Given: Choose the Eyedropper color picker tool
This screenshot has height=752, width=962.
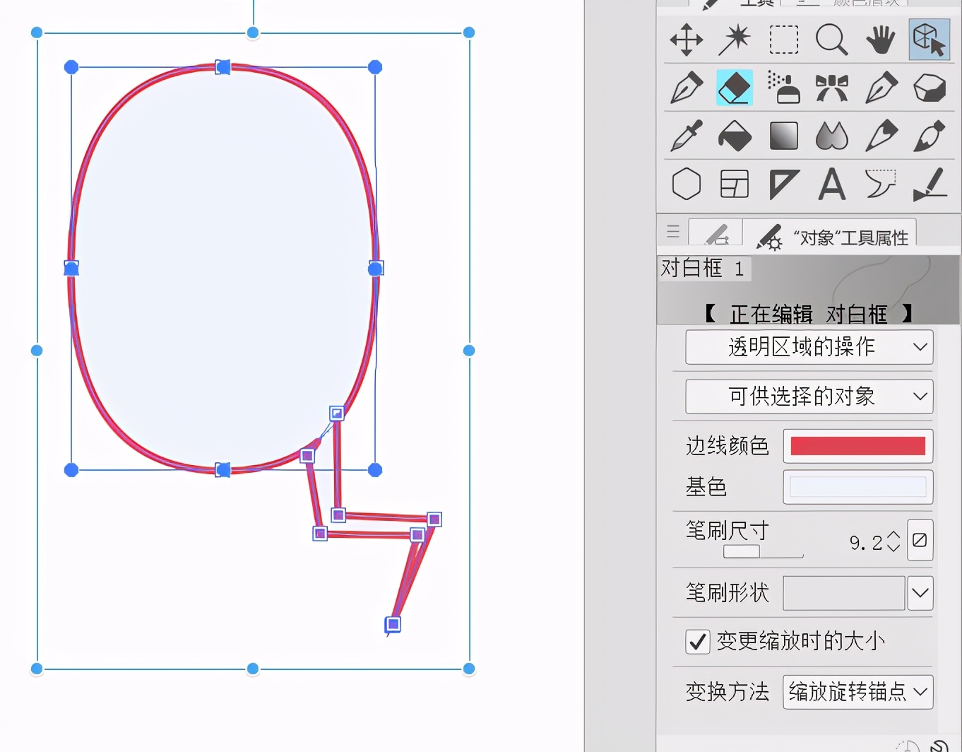Looking at the screenshot, I should 686,136.
